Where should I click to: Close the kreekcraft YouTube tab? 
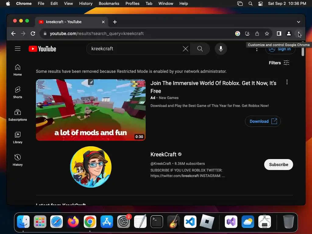click(103, 22)
